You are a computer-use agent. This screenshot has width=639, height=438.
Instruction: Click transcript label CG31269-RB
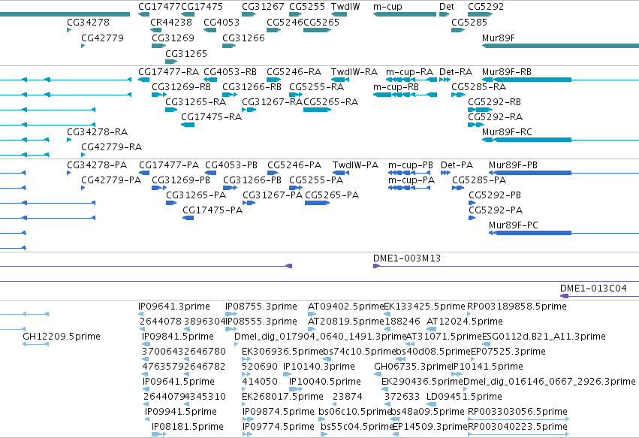click(182, 87)
